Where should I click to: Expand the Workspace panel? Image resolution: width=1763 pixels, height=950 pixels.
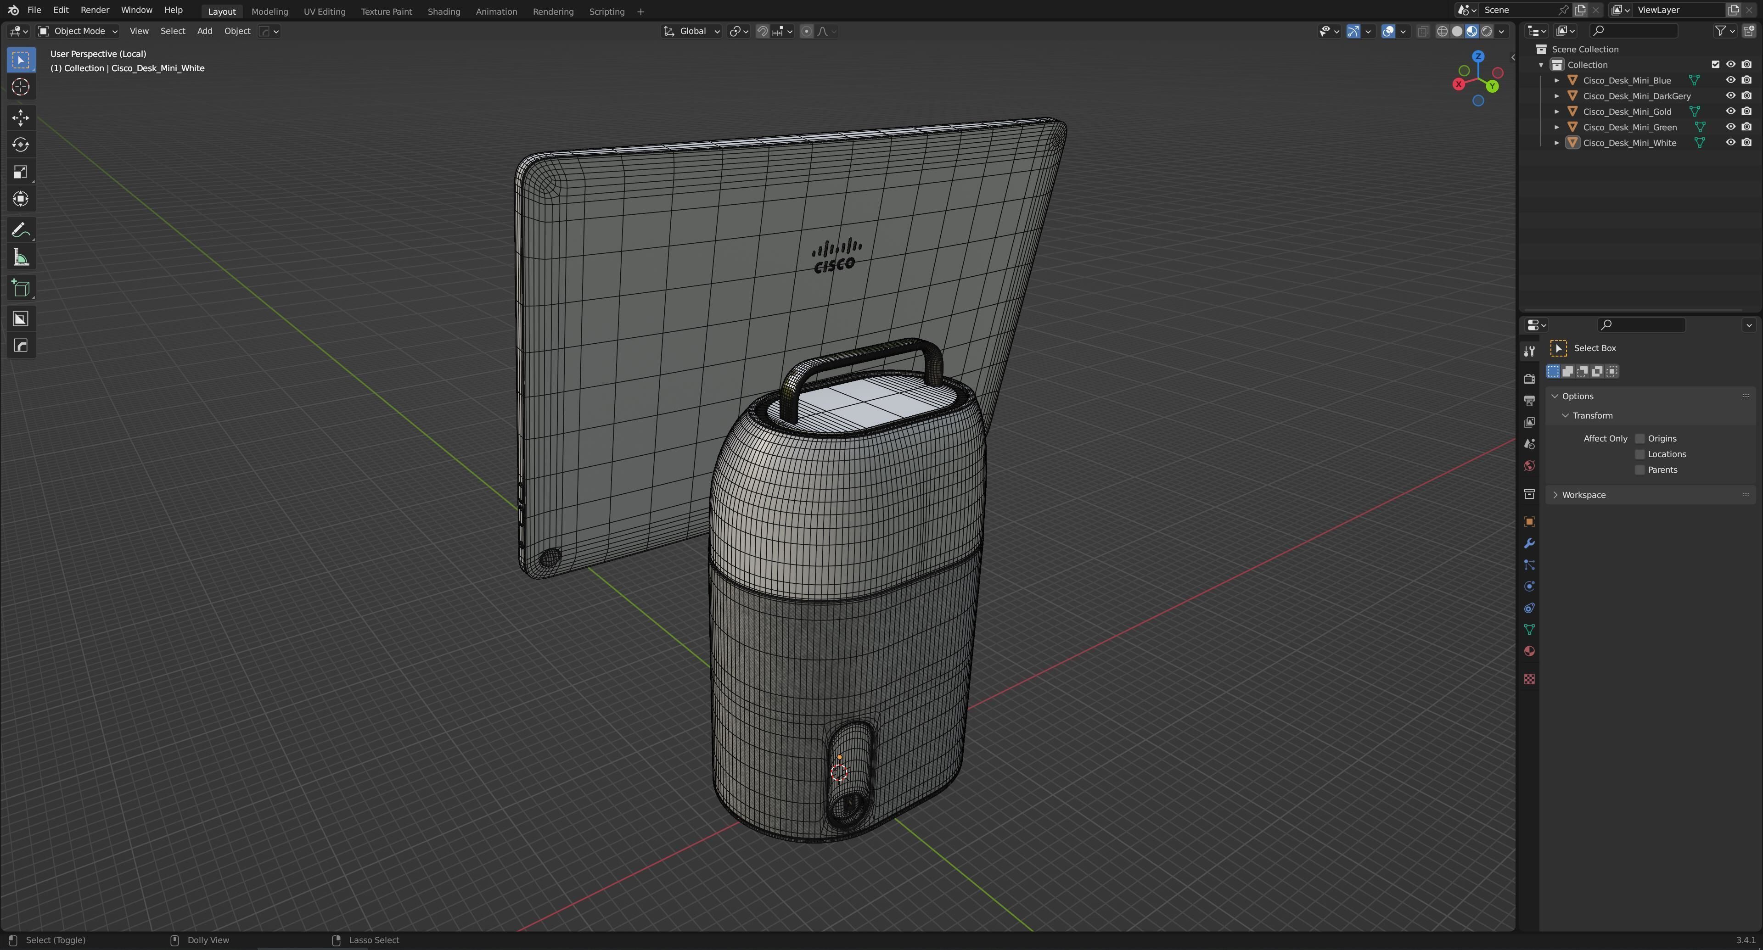(x=1583, y=495)
